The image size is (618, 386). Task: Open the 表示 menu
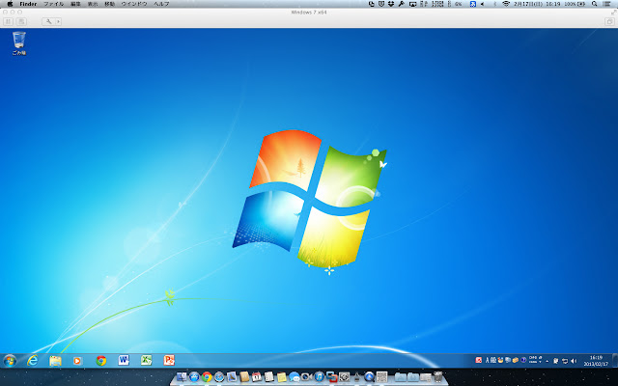click(93, 4)
